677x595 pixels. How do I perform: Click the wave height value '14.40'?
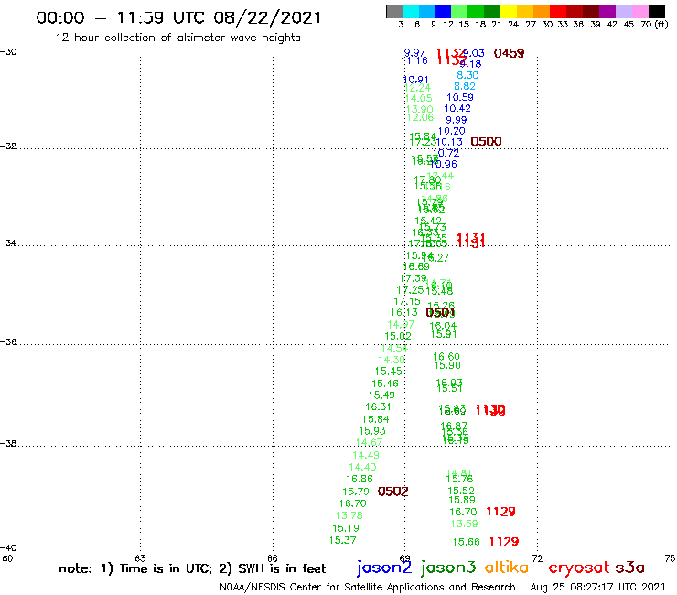[362, 467]
